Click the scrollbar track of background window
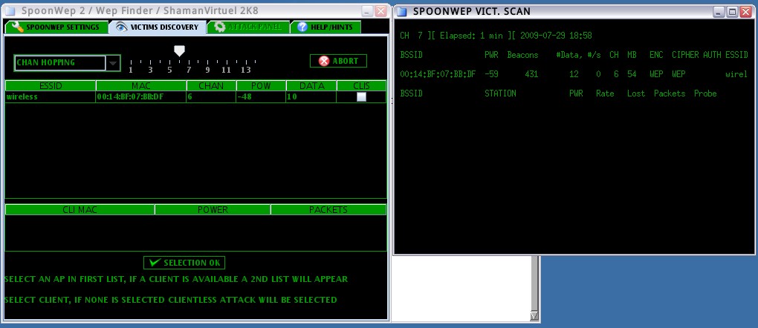The height and width of the screenshot is (328, 758). [534, 283]
